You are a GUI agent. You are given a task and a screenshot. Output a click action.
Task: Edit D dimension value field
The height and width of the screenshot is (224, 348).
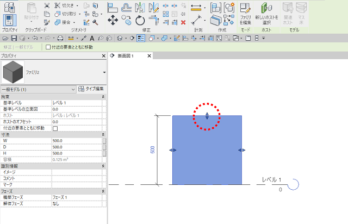77,147
